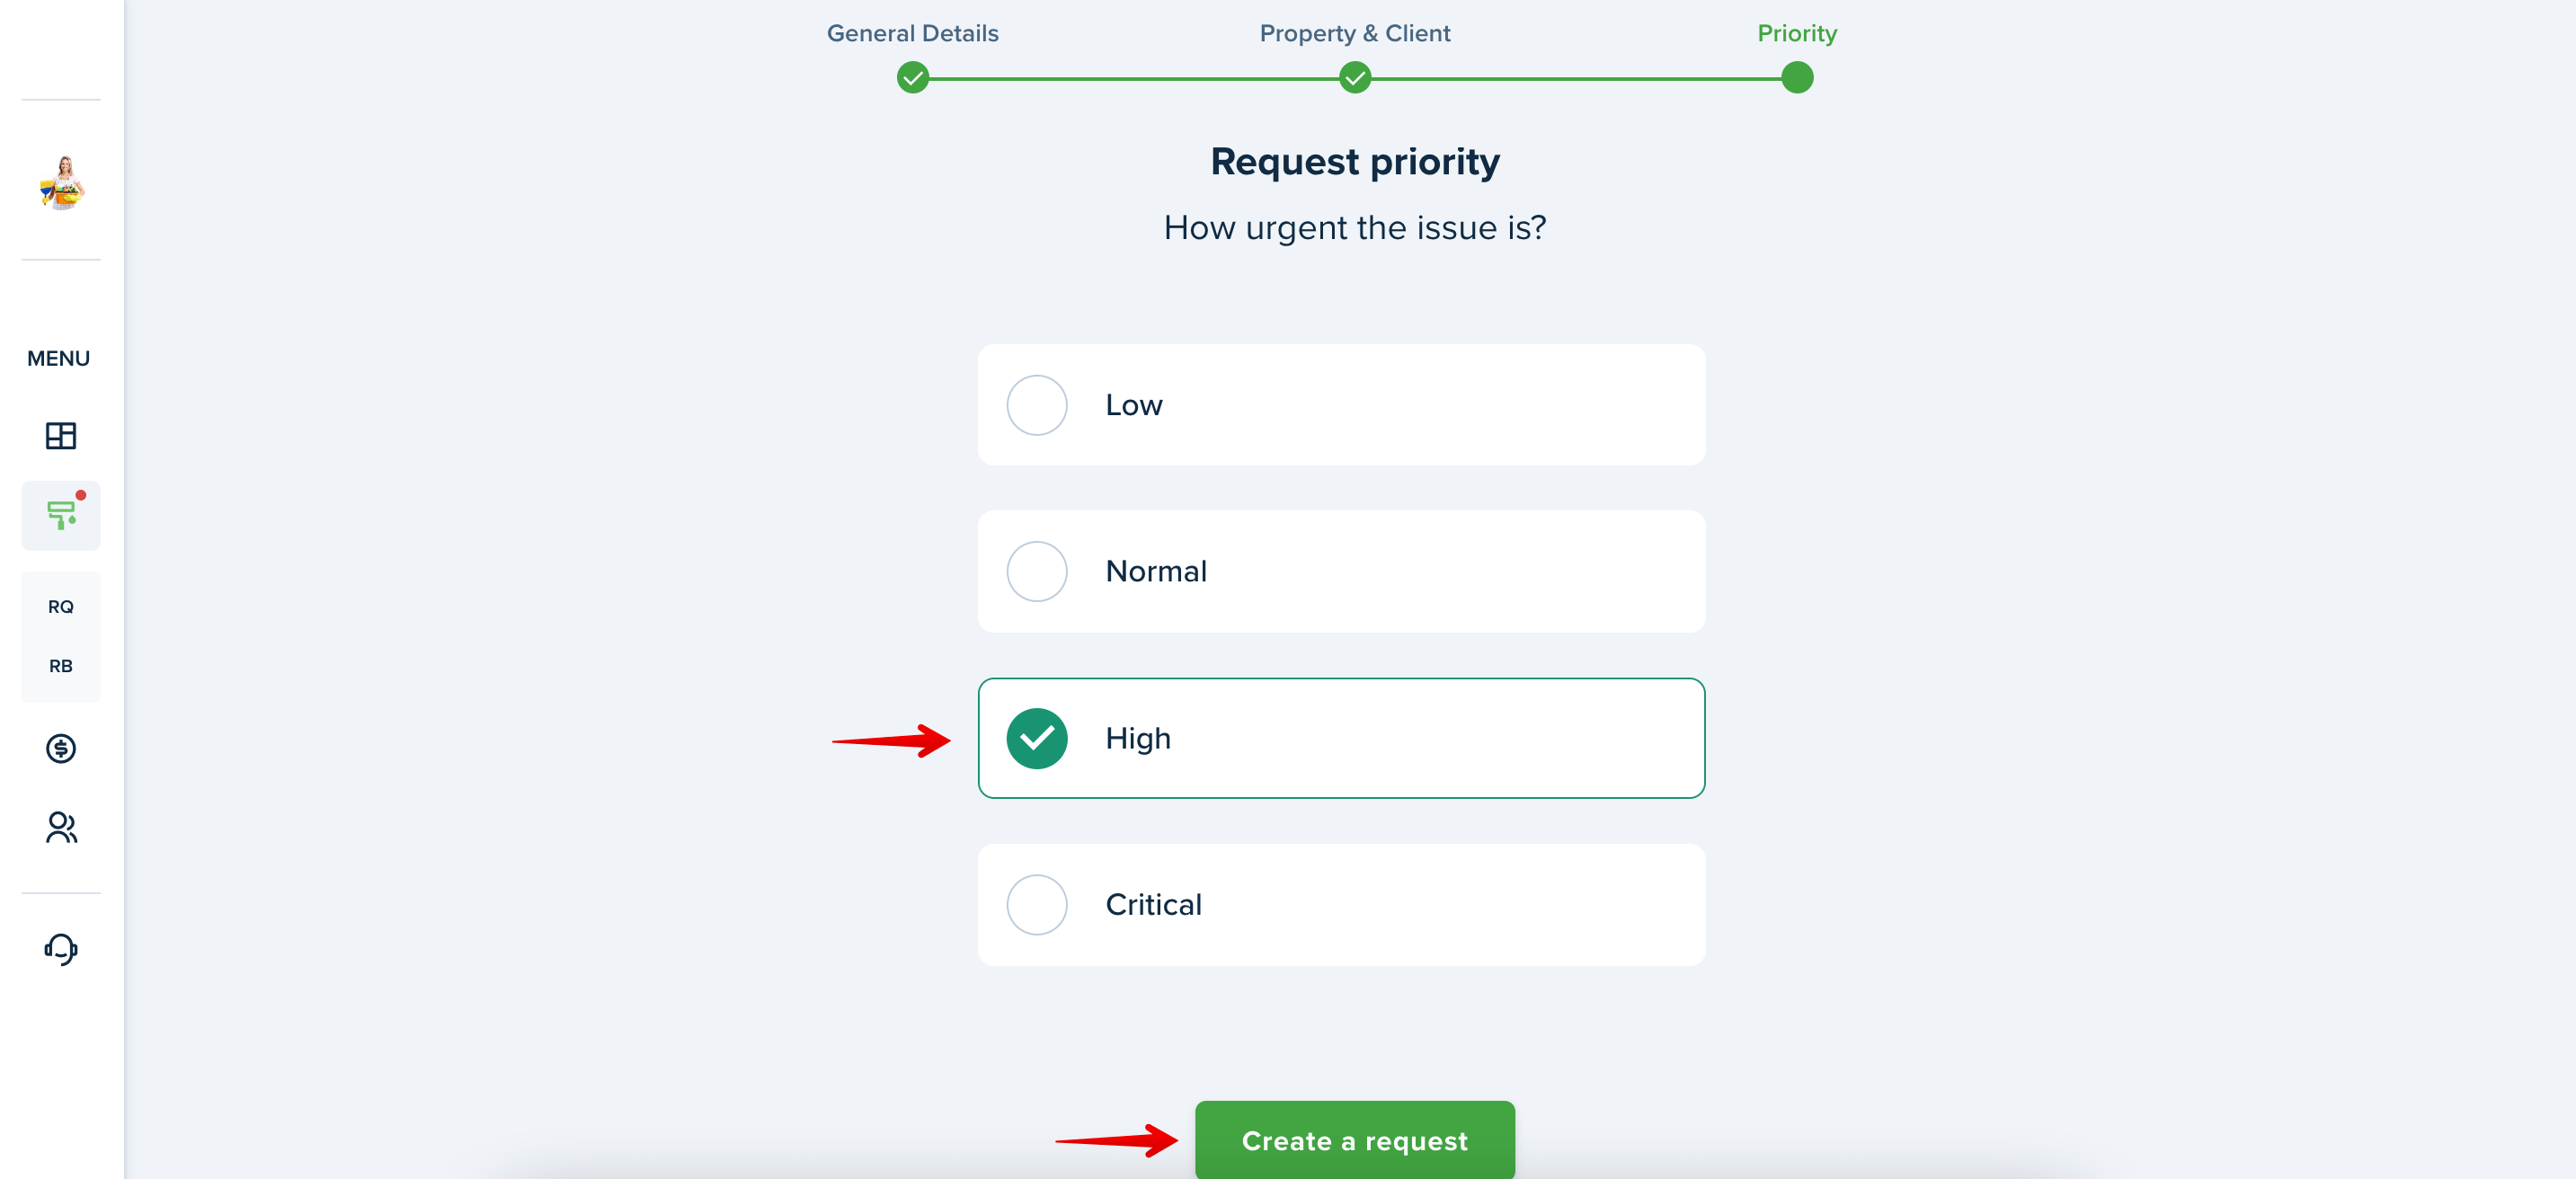Click the Create a request button
Screen dimensions: 2576x1179
(1355, 1140)
